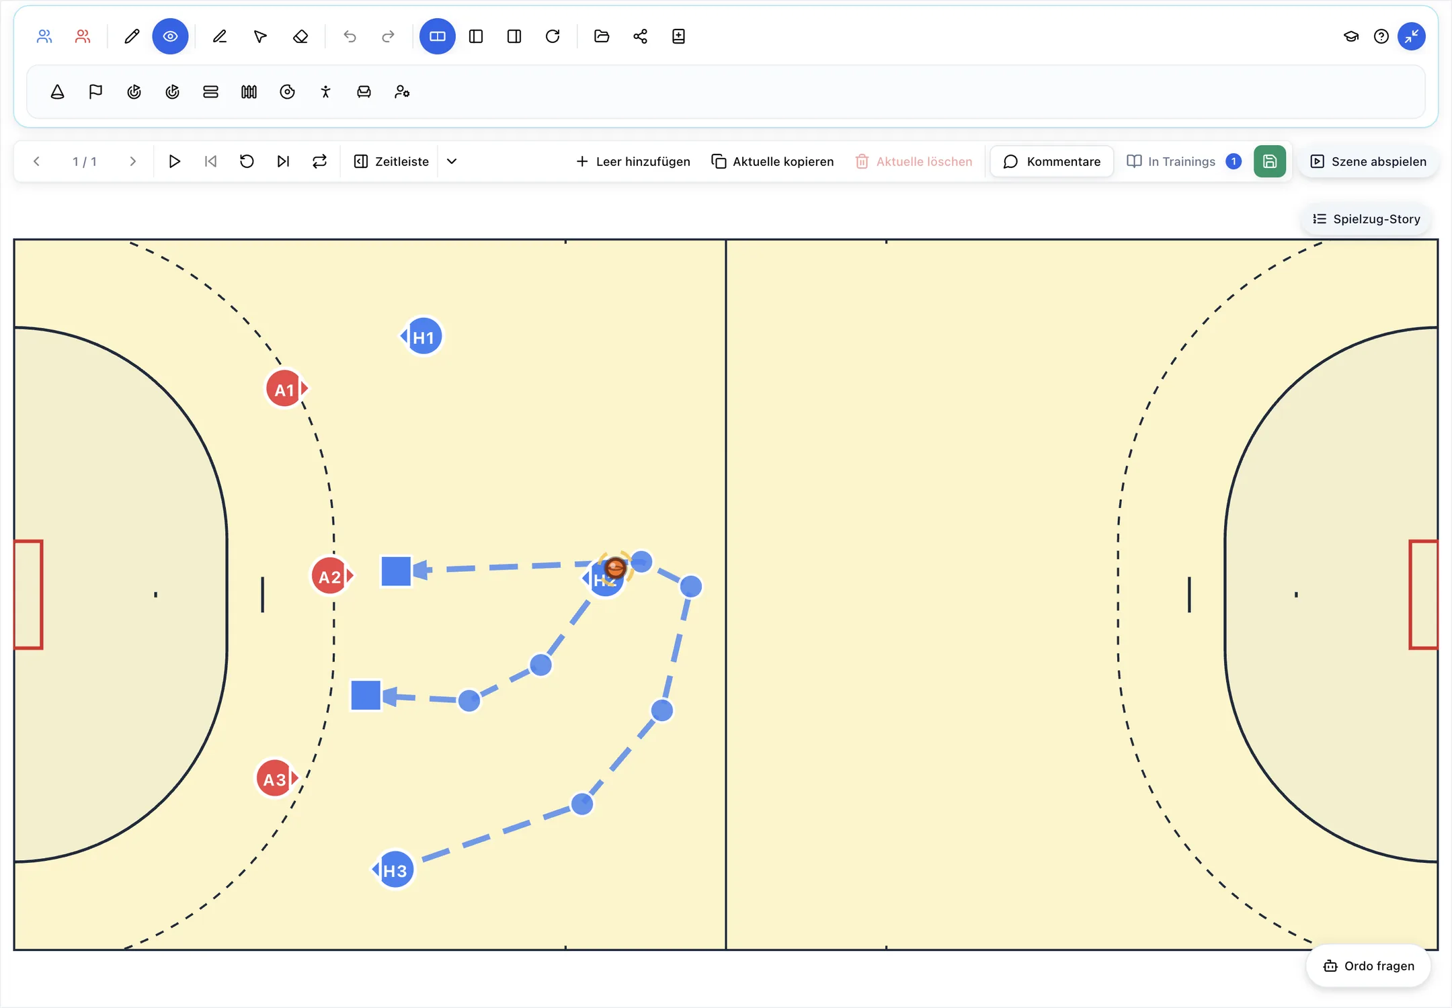This screenshot has height=1008, width=1452.
Task: Click the share icon
Action: (640, 36)
